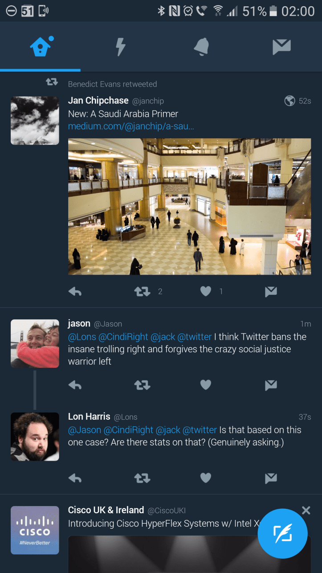View the shopping mall photo
This screenshot has height=573, width=322.
[189, 206]
